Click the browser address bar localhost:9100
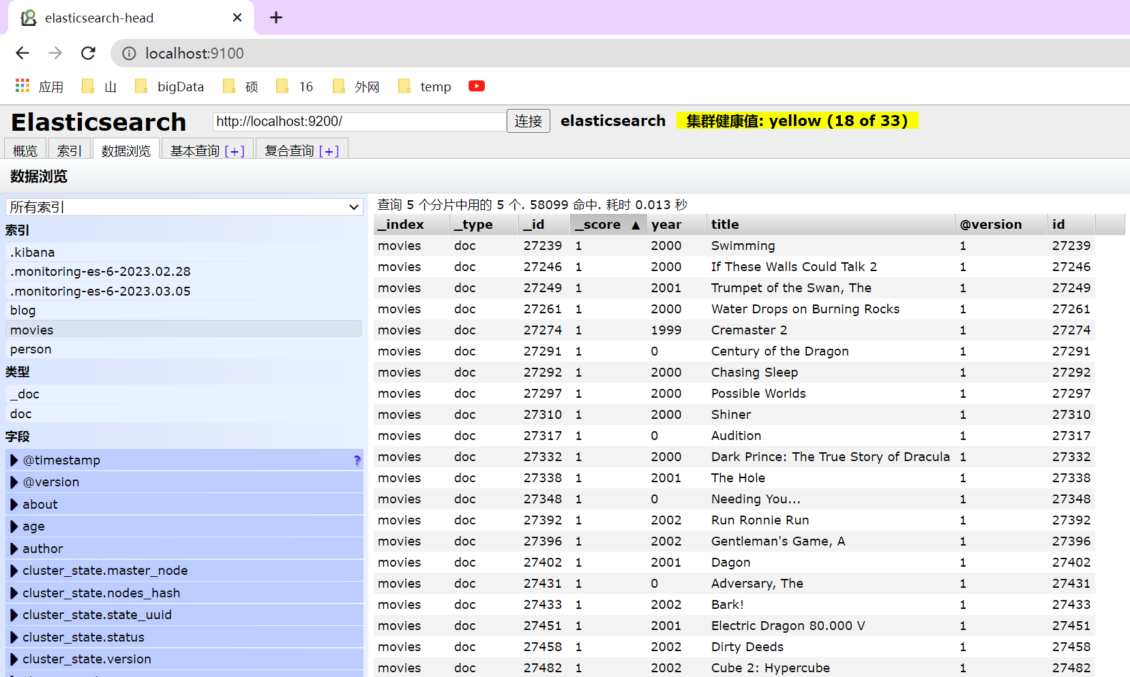1130x677 pixels. point(194,53)
